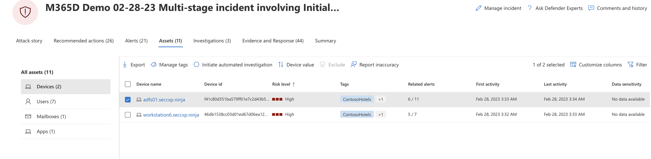Switch to the Alerts (21) tab
Screen dimensions: 651x159
pyautogui.click(x=136, y=41)
